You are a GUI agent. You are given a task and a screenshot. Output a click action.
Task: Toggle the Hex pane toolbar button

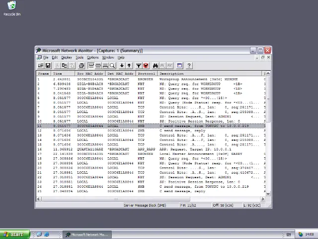point(105,65)
